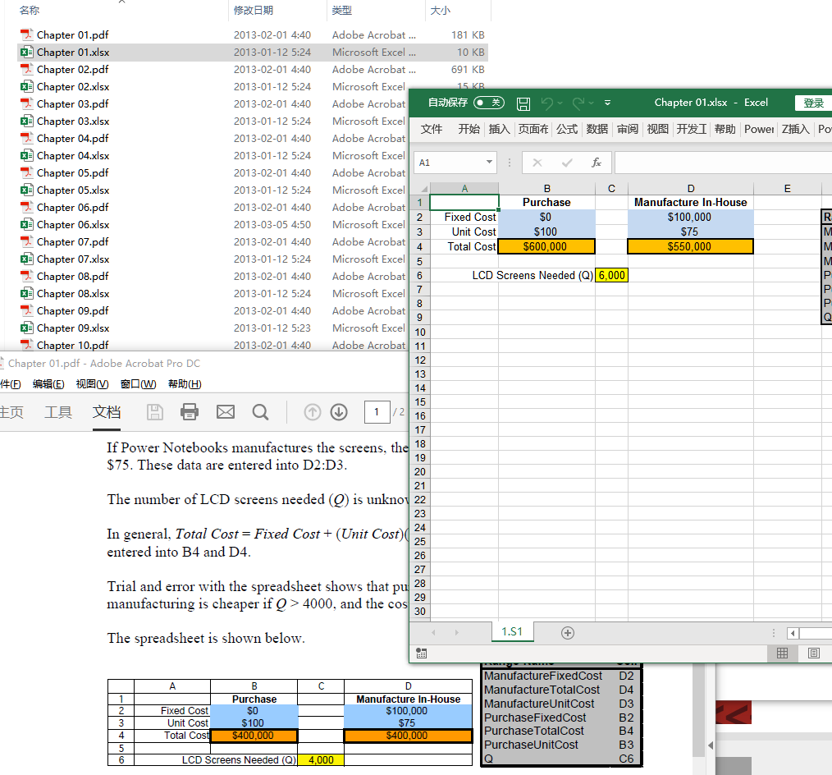832x775 pixels.
Task: Expand the Name Box dropdown showing A1
Action: point(489,162)
